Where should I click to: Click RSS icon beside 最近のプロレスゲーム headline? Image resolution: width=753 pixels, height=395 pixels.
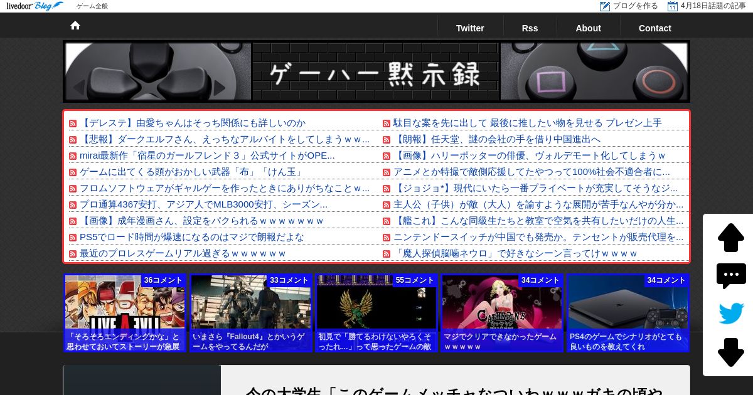pyautogui.click(x=73, y=254)
